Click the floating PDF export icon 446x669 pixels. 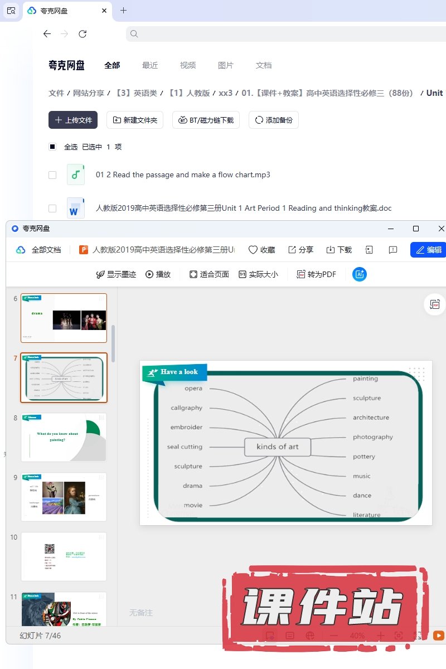[435, 304]
